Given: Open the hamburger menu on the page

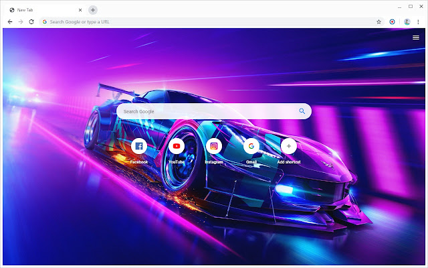Looking at the screenshot, I should [416, 38].
